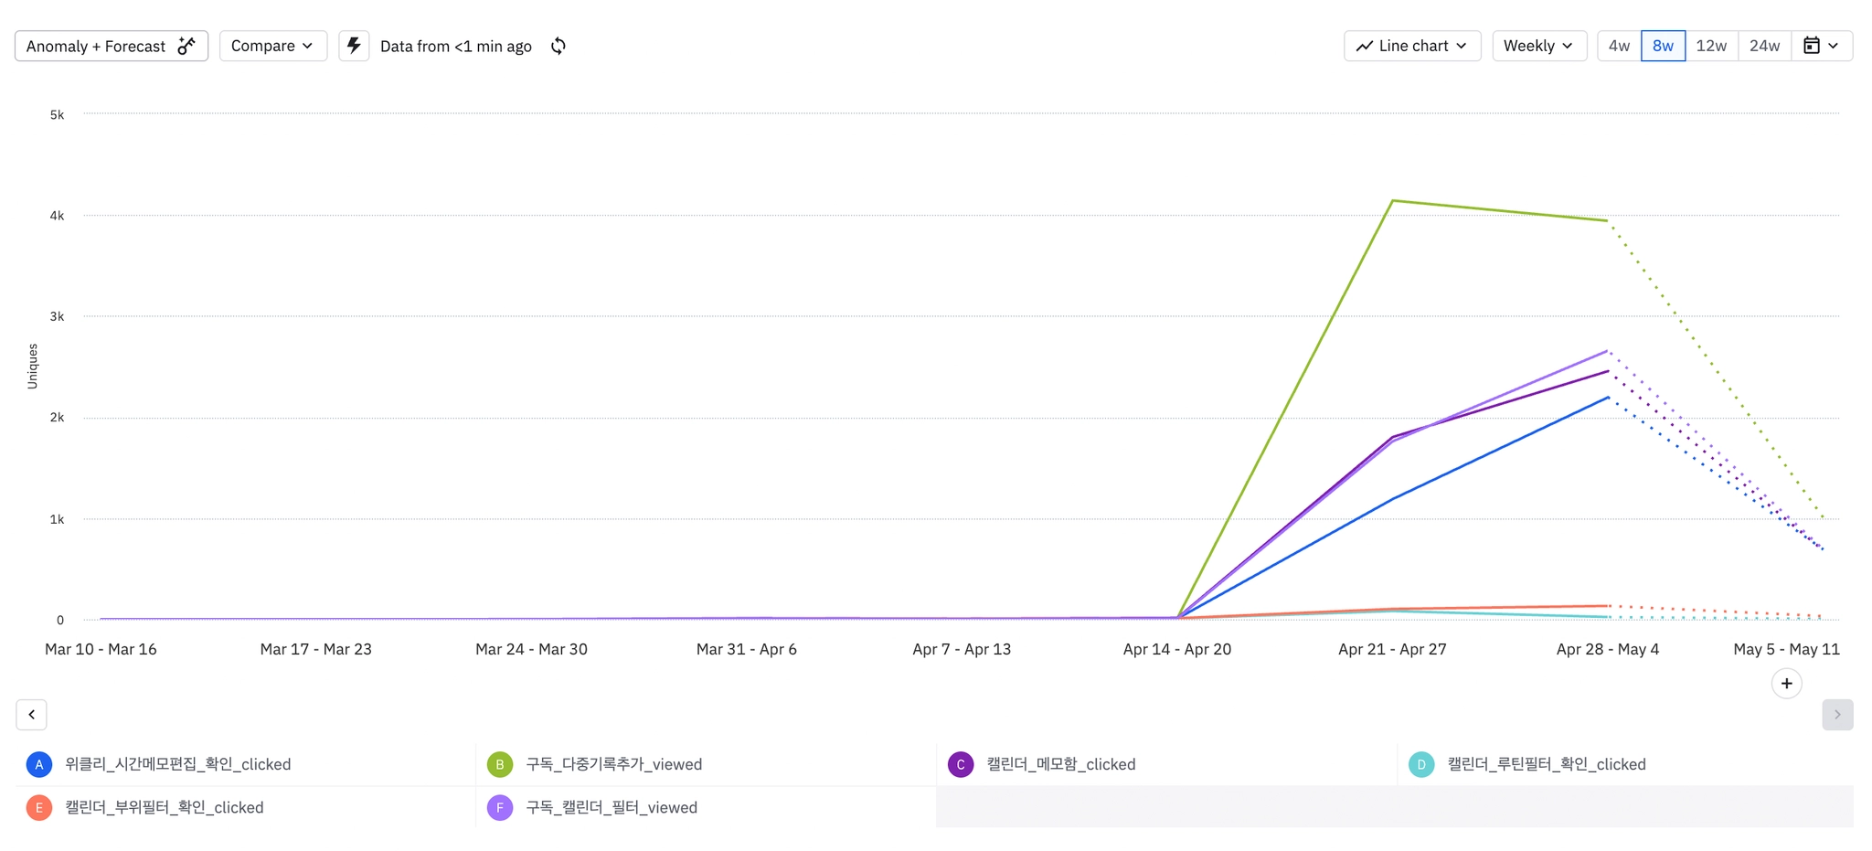Click the purple F series badge
1872x851 pixels.
500,807
